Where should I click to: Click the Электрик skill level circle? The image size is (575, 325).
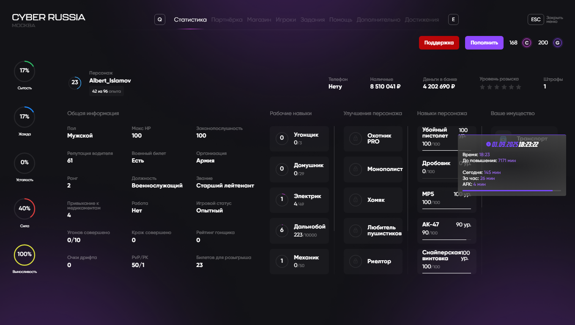[282, 200]
